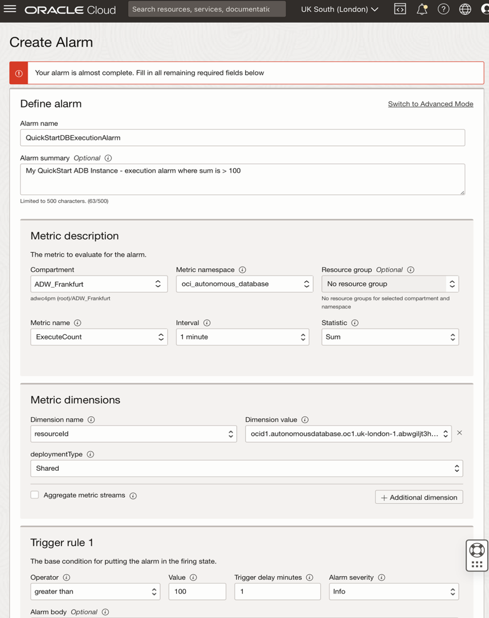Remove the resourceId dimension with X
489x618 pixels.
460,433
